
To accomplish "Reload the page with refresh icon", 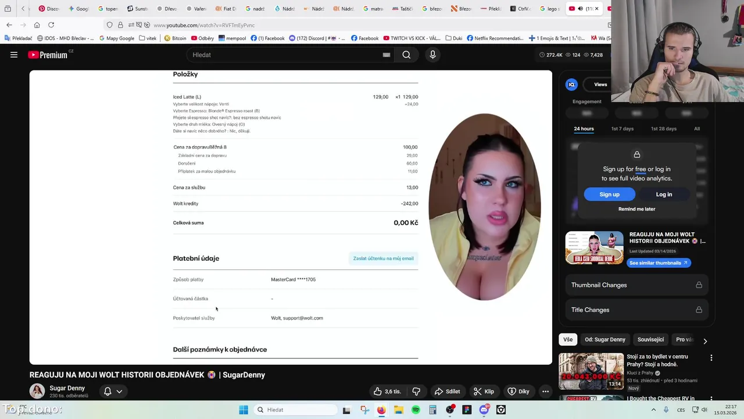I will click(51, 25).
